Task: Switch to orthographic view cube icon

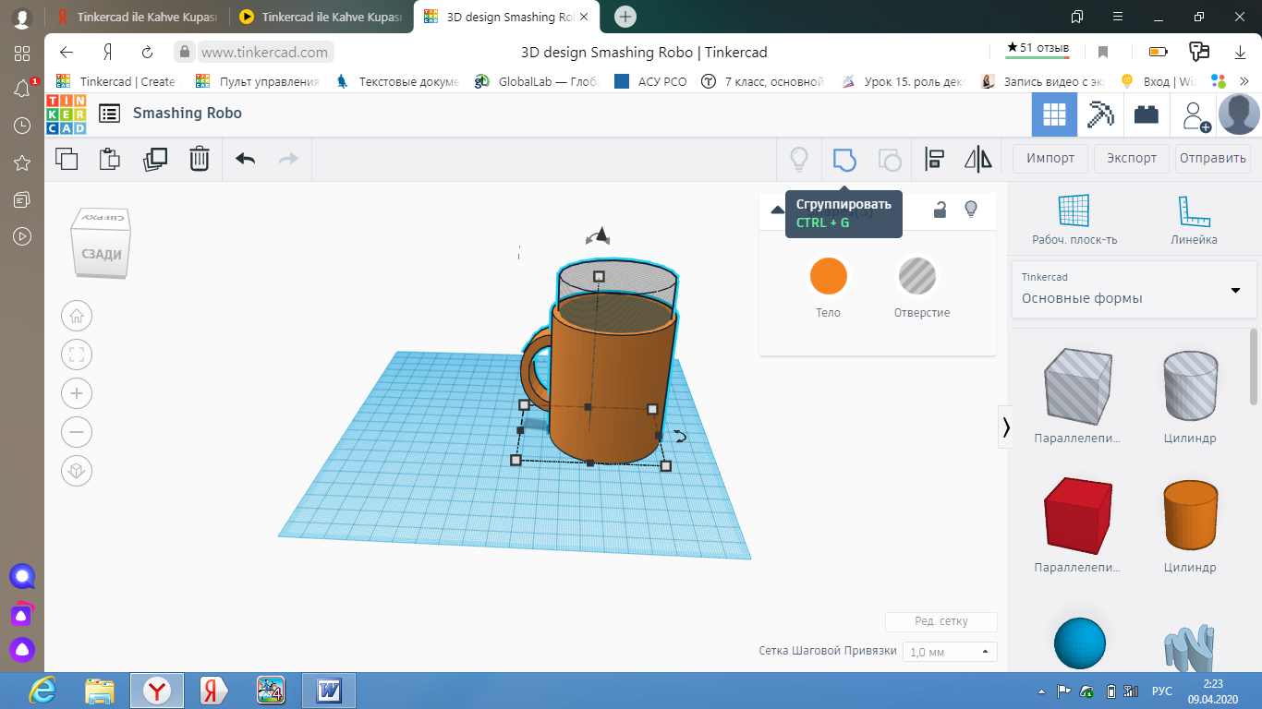Action: pos(77,471)
